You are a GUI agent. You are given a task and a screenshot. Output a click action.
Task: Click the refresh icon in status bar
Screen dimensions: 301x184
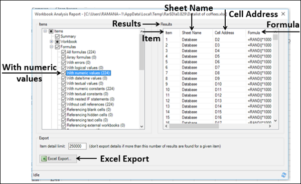(283, 175)
